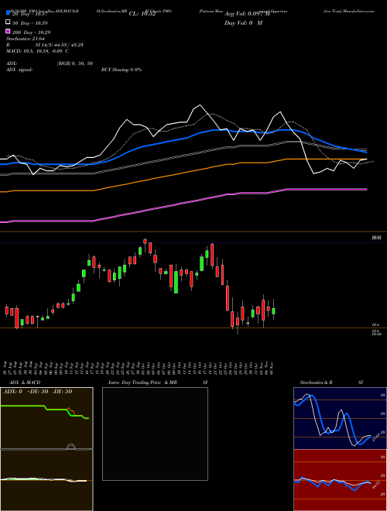Click the red RSI chart panel
This screenshot has height=511, width=387.
coord(340,480)
